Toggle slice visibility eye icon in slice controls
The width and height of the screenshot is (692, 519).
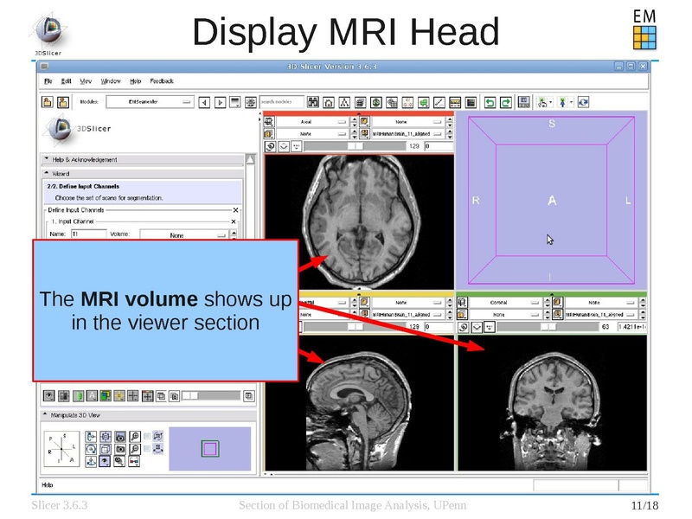tap(49, 395)
